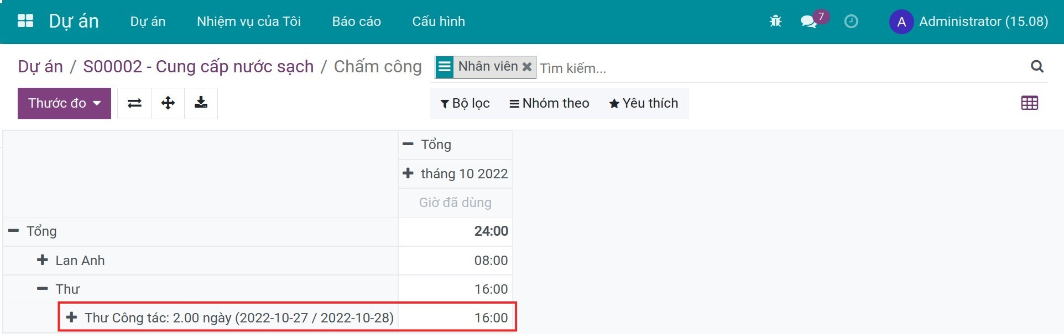Viewport: 1064px width, 334px height.
Task: Click the flip axes icon in pivot toolbar
Action: click(133, 103)
